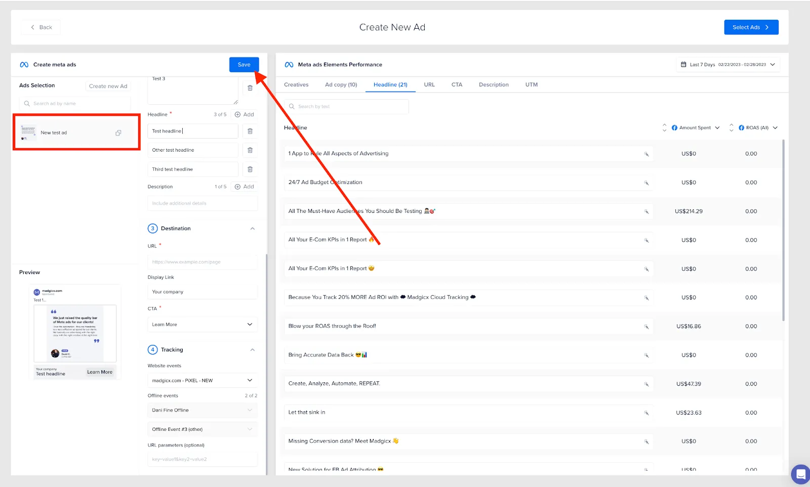Open the Last 7 Days date picker
Screen dimensions: 810x487
tap(728, 65)
